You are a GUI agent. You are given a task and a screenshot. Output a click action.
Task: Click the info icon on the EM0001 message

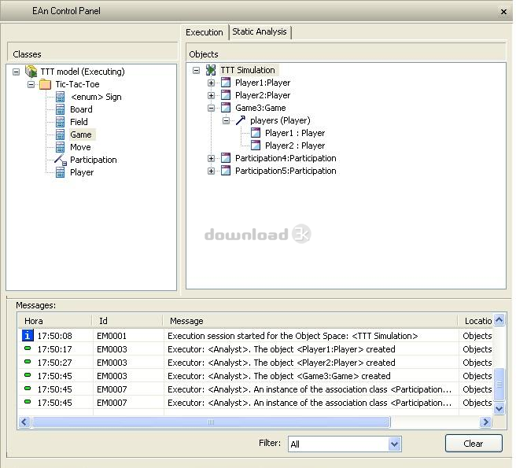click(28, 336)
